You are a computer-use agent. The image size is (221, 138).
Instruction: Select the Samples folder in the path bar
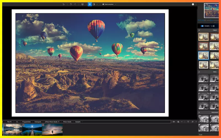(x=78, y=122)
